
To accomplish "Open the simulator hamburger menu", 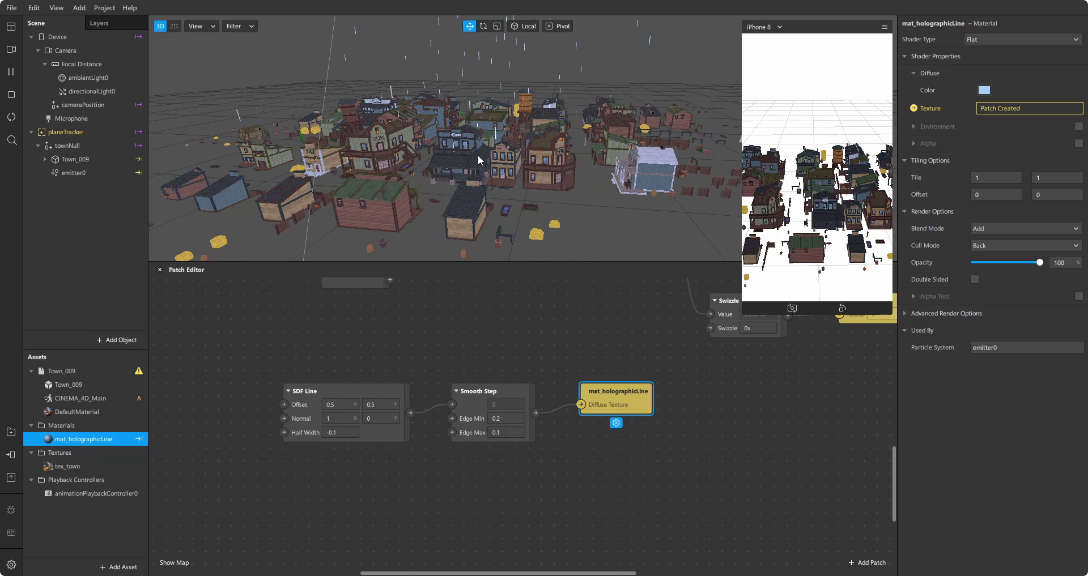I will tap(884, 27).
